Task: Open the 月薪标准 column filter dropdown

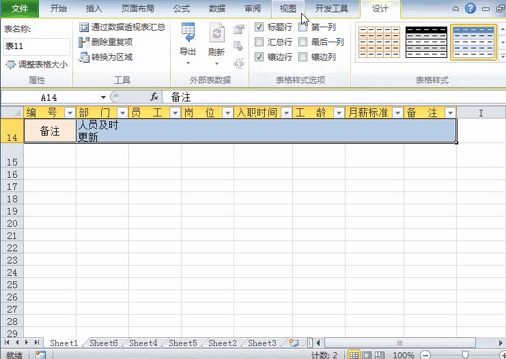Action: tap(397, 113)
